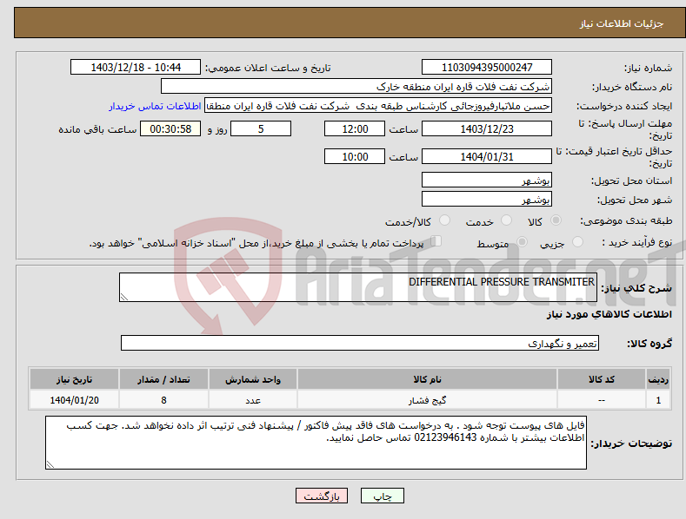686x519 pixels.
Task: Click the price validity time 10:00
Action: point(355,156)
